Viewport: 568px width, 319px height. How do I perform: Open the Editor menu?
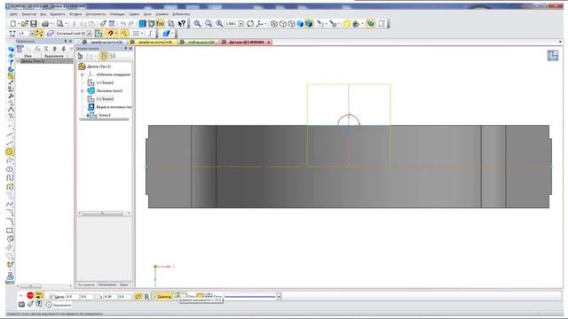pyautogui.click(x=28, y=14)
